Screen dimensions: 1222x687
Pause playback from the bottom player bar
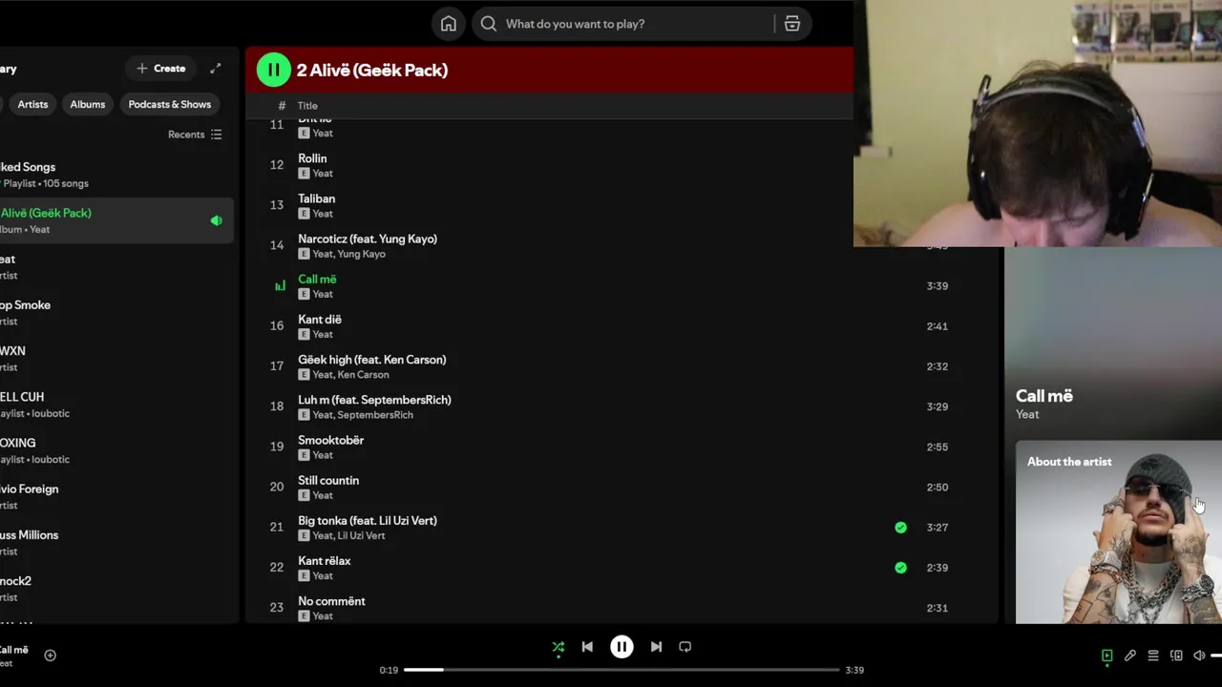pos(622,647)
